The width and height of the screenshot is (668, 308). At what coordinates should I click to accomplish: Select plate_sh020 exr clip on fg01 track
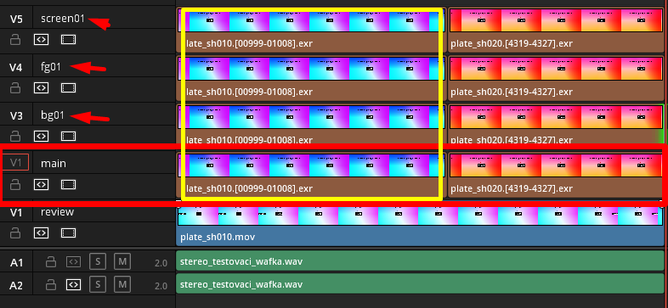pos(557,78)
